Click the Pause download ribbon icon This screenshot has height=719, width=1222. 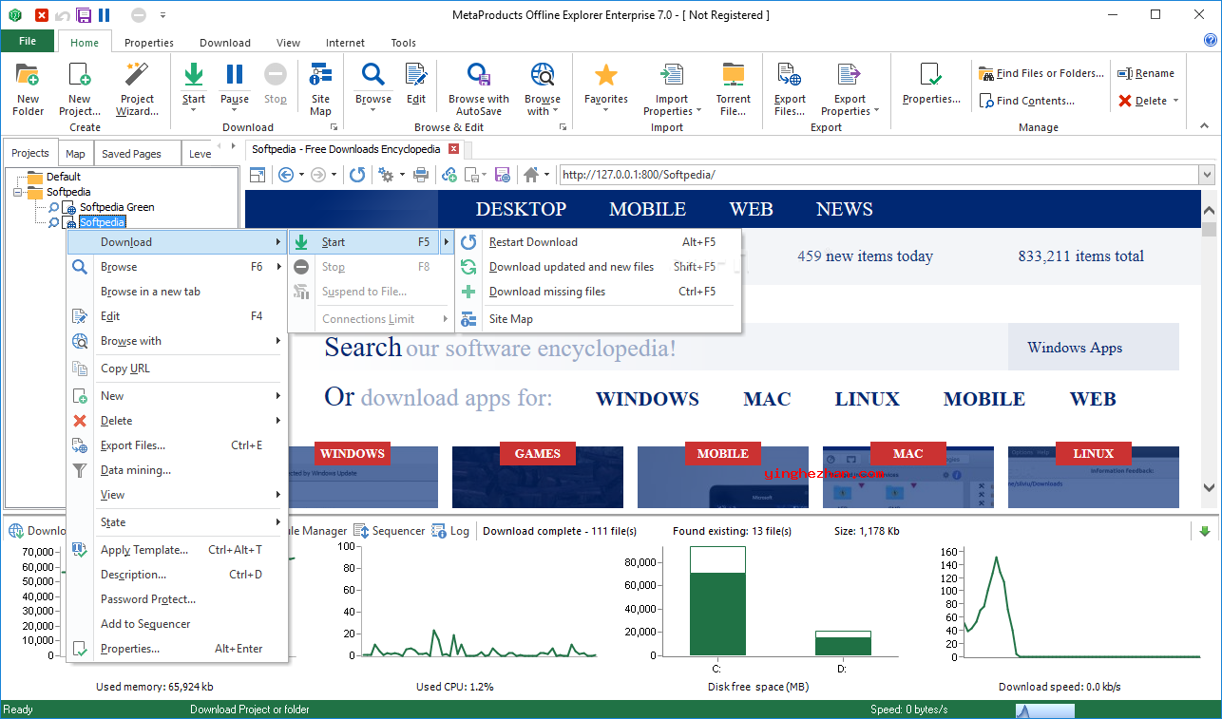[x=235, y=76]
